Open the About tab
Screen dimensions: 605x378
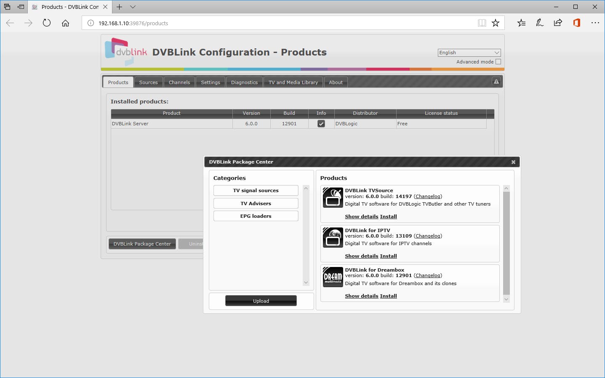click(336, 82)
